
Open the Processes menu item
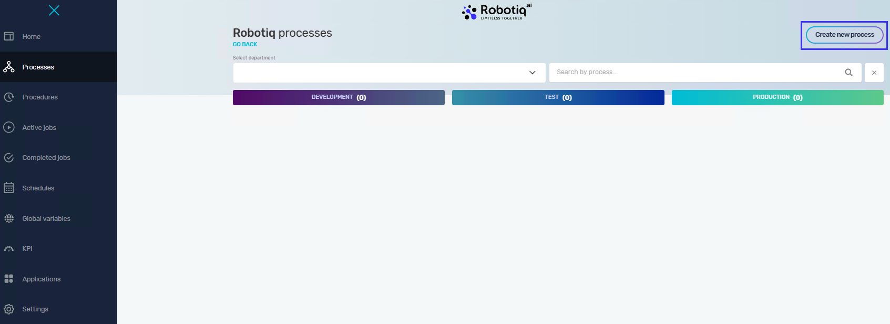[x=58, y=67]
